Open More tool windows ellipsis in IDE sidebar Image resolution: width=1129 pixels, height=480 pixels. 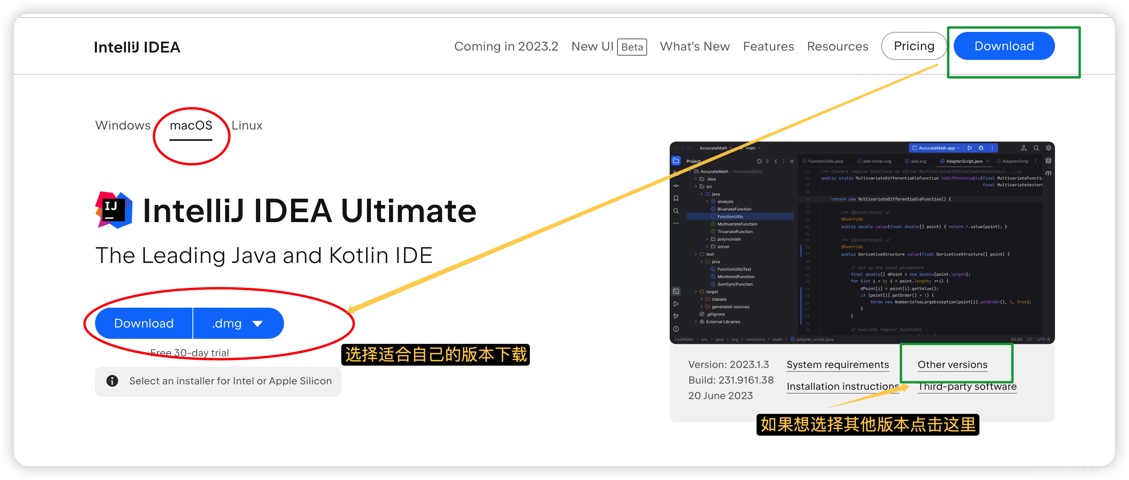(x=676, y=223)
